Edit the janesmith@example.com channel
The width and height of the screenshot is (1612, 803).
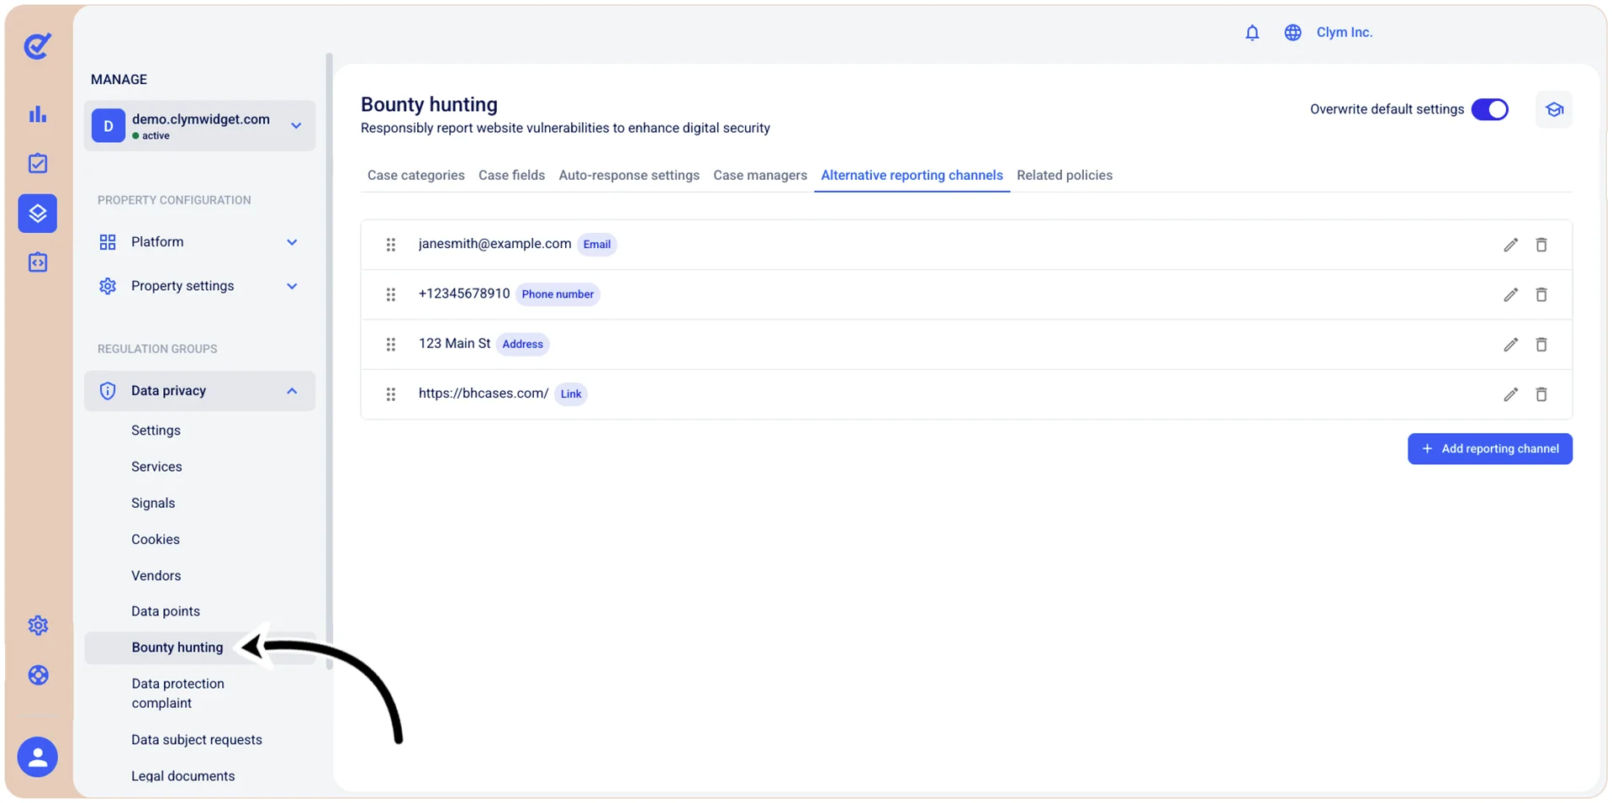(x=1510, y=245)
